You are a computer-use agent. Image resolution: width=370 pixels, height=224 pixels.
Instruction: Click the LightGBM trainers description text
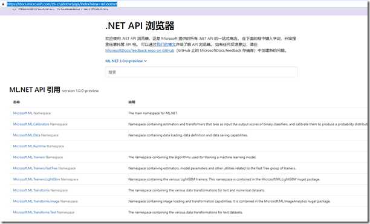point(224,179)
